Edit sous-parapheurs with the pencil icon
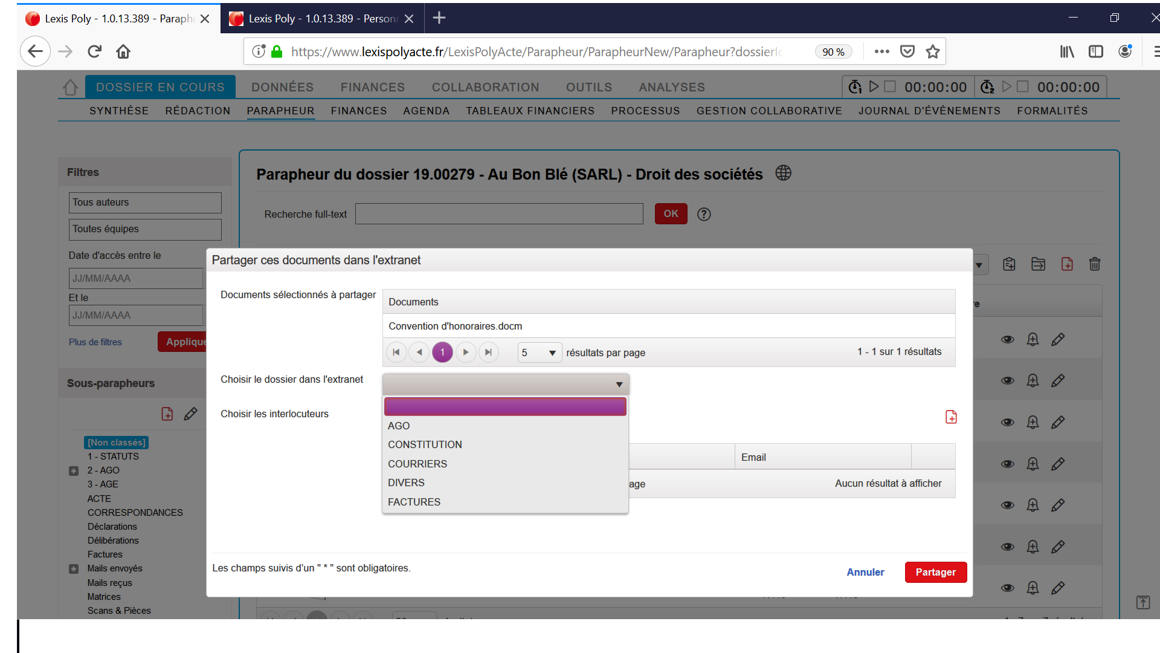This screenshot has height=653, width=1160. coord(190,414)
